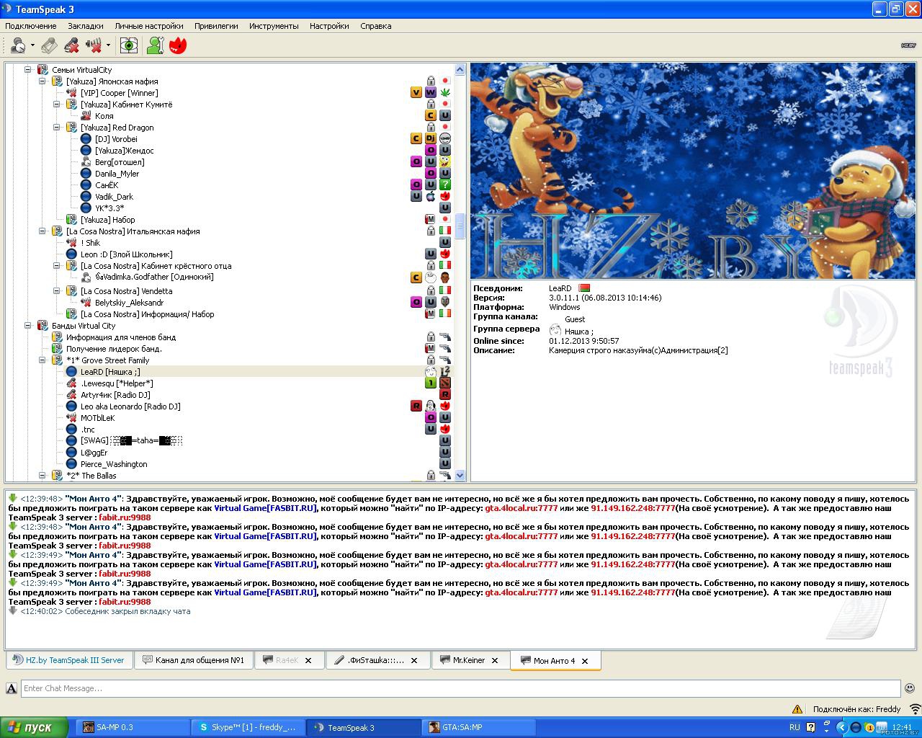This screenshot has width=922, height=738.
Task: Collapse [La Cosa Nostra] Vendetta channel
Action: tap(57, 291)
